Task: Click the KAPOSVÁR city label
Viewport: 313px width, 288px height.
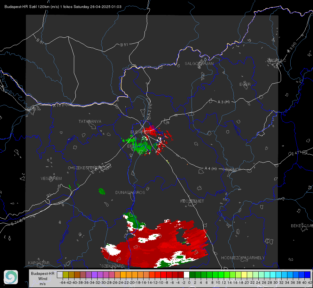Action: [39, 263]
